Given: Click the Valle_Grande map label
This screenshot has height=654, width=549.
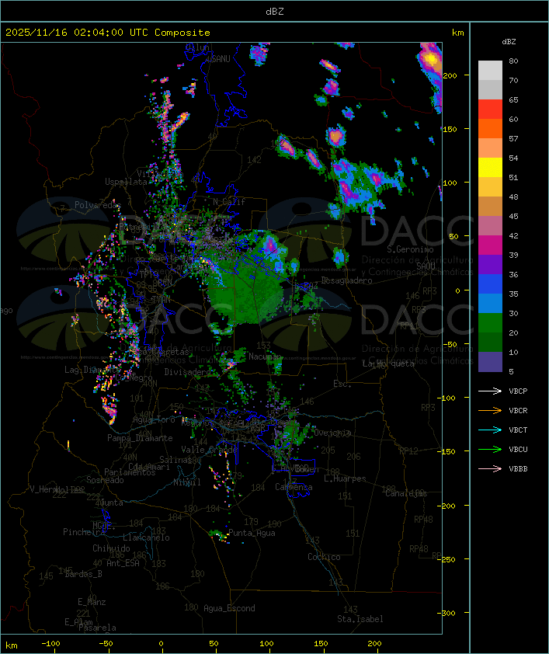Looking at the screenshot, I should pos(209,450).
